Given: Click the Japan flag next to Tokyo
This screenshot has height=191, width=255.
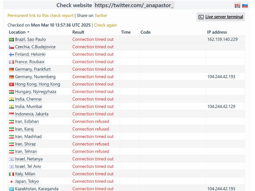Looking at the screenshot, I should pyautogui.click(x=11, y=182).
